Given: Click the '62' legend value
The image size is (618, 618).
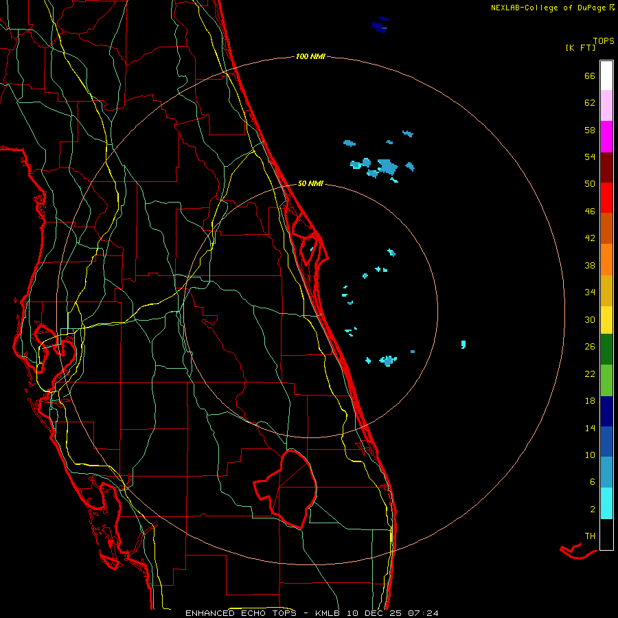Looking at the screenshot, I should coord(590,103).
